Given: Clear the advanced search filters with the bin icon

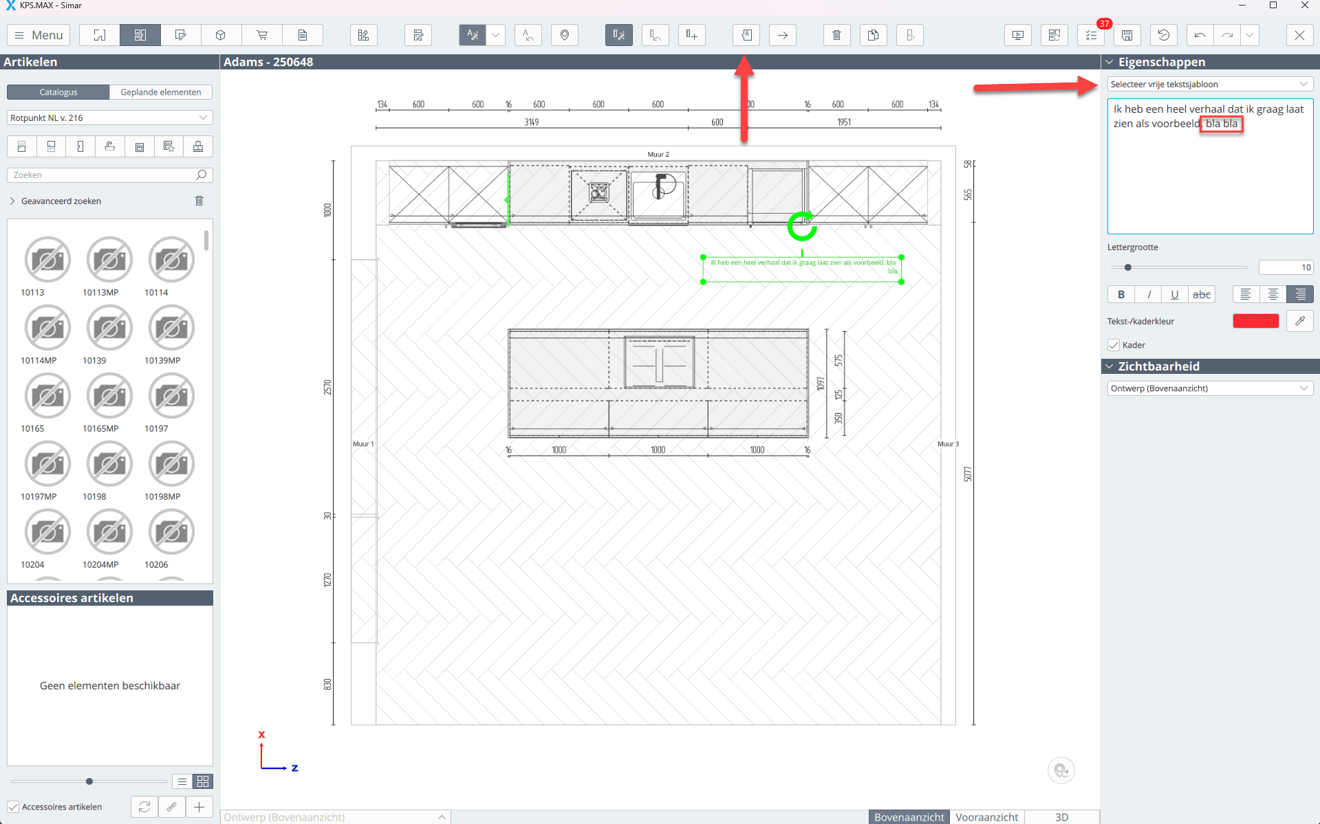Looking at the screenshot, I should 199,201.
